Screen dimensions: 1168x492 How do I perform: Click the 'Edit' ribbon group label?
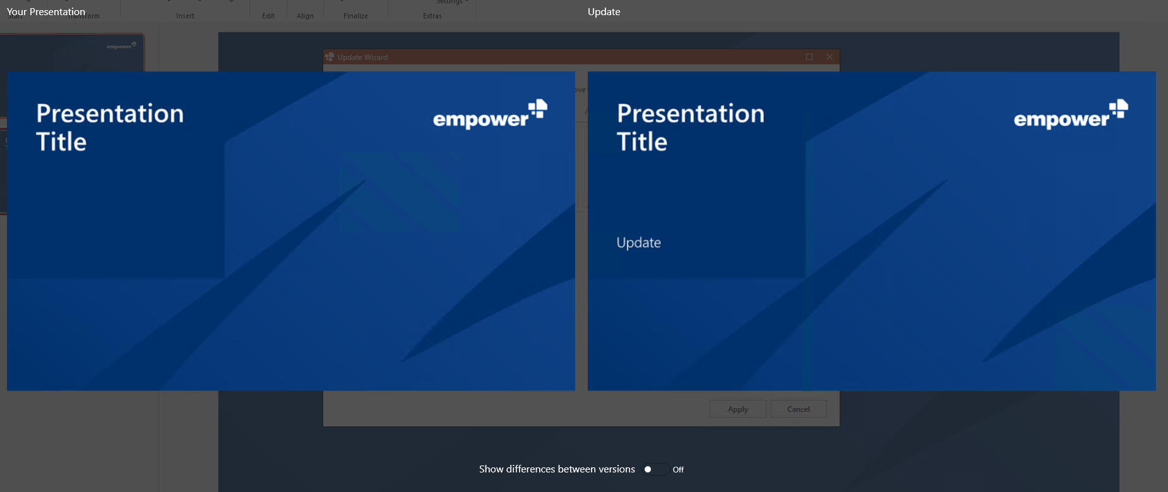pos(268,16)
